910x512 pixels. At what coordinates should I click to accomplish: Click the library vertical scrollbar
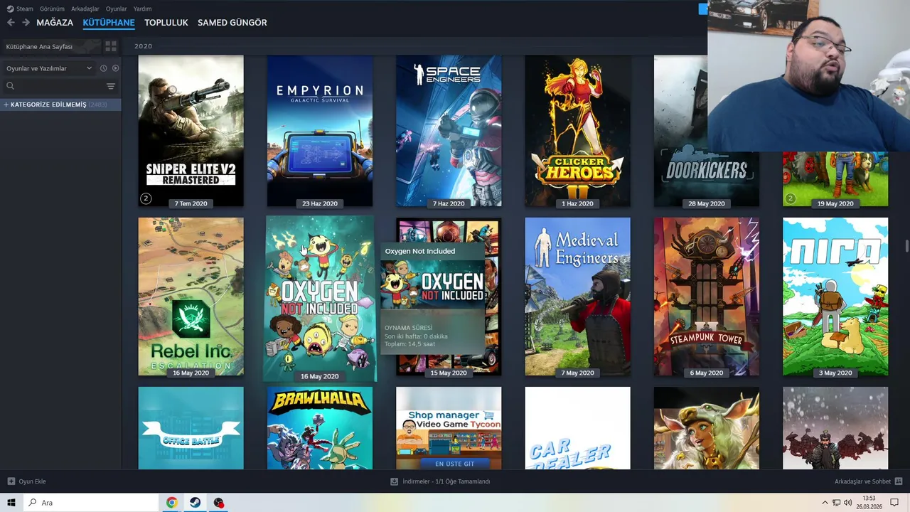pyautogui.click(x=906, y=246)
